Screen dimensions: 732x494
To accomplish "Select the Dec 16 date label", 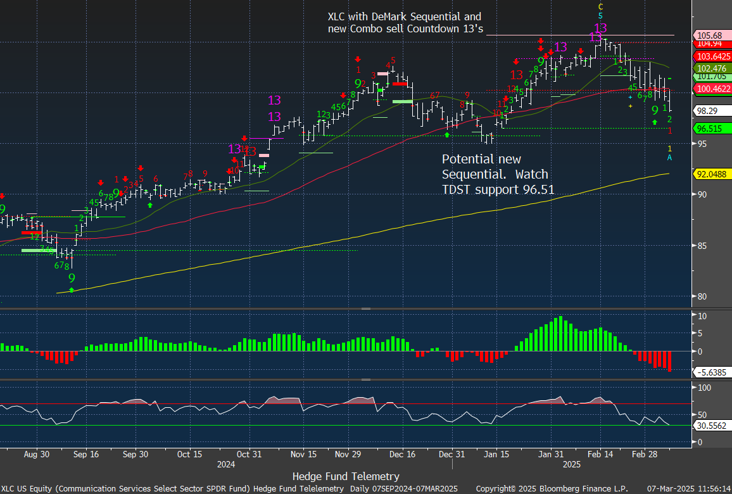I will [403, 454].
